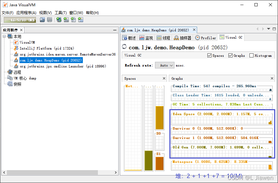Viewport: 278px width, 183px height.
Task: Switch to the Visual GC tab
Action: tap(231, 37)
